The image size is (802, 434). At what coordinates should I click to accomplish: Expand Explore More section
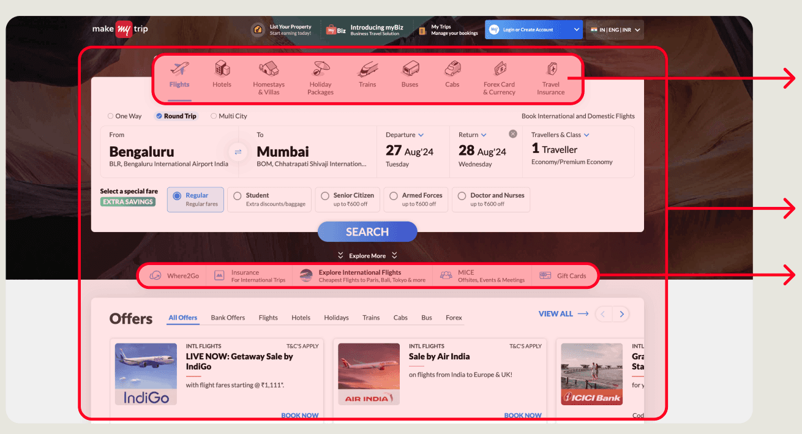[x=367, y=255]
